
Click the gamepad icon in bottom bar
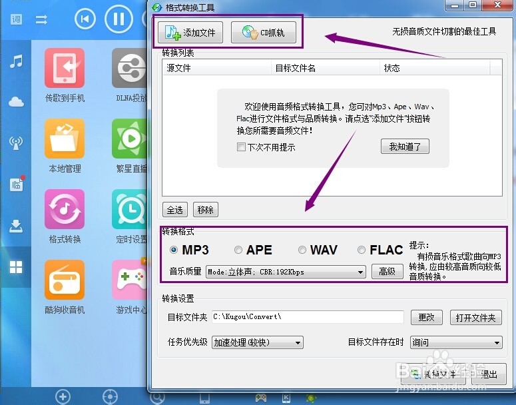[261, 398]
